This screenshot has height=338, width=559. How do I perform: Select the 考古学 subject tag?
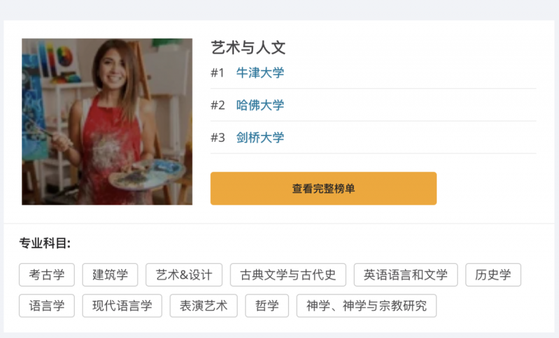click(x=47, y=275)
